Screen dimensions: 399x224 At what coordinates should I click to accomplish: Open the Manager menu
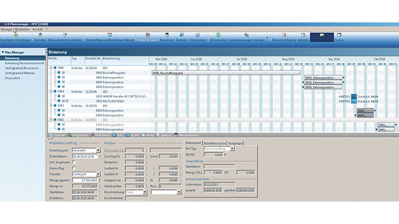point(6,29)
